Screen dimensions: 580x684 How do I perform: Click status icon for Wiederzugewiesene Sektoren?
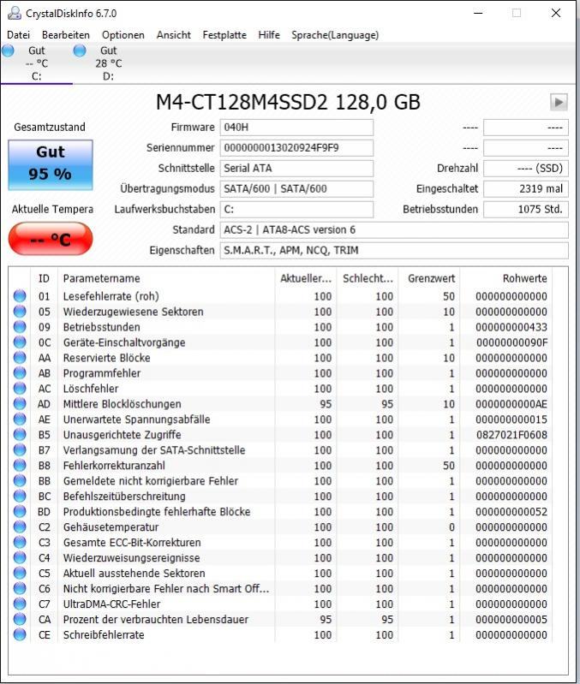click(x=20, y=312)
